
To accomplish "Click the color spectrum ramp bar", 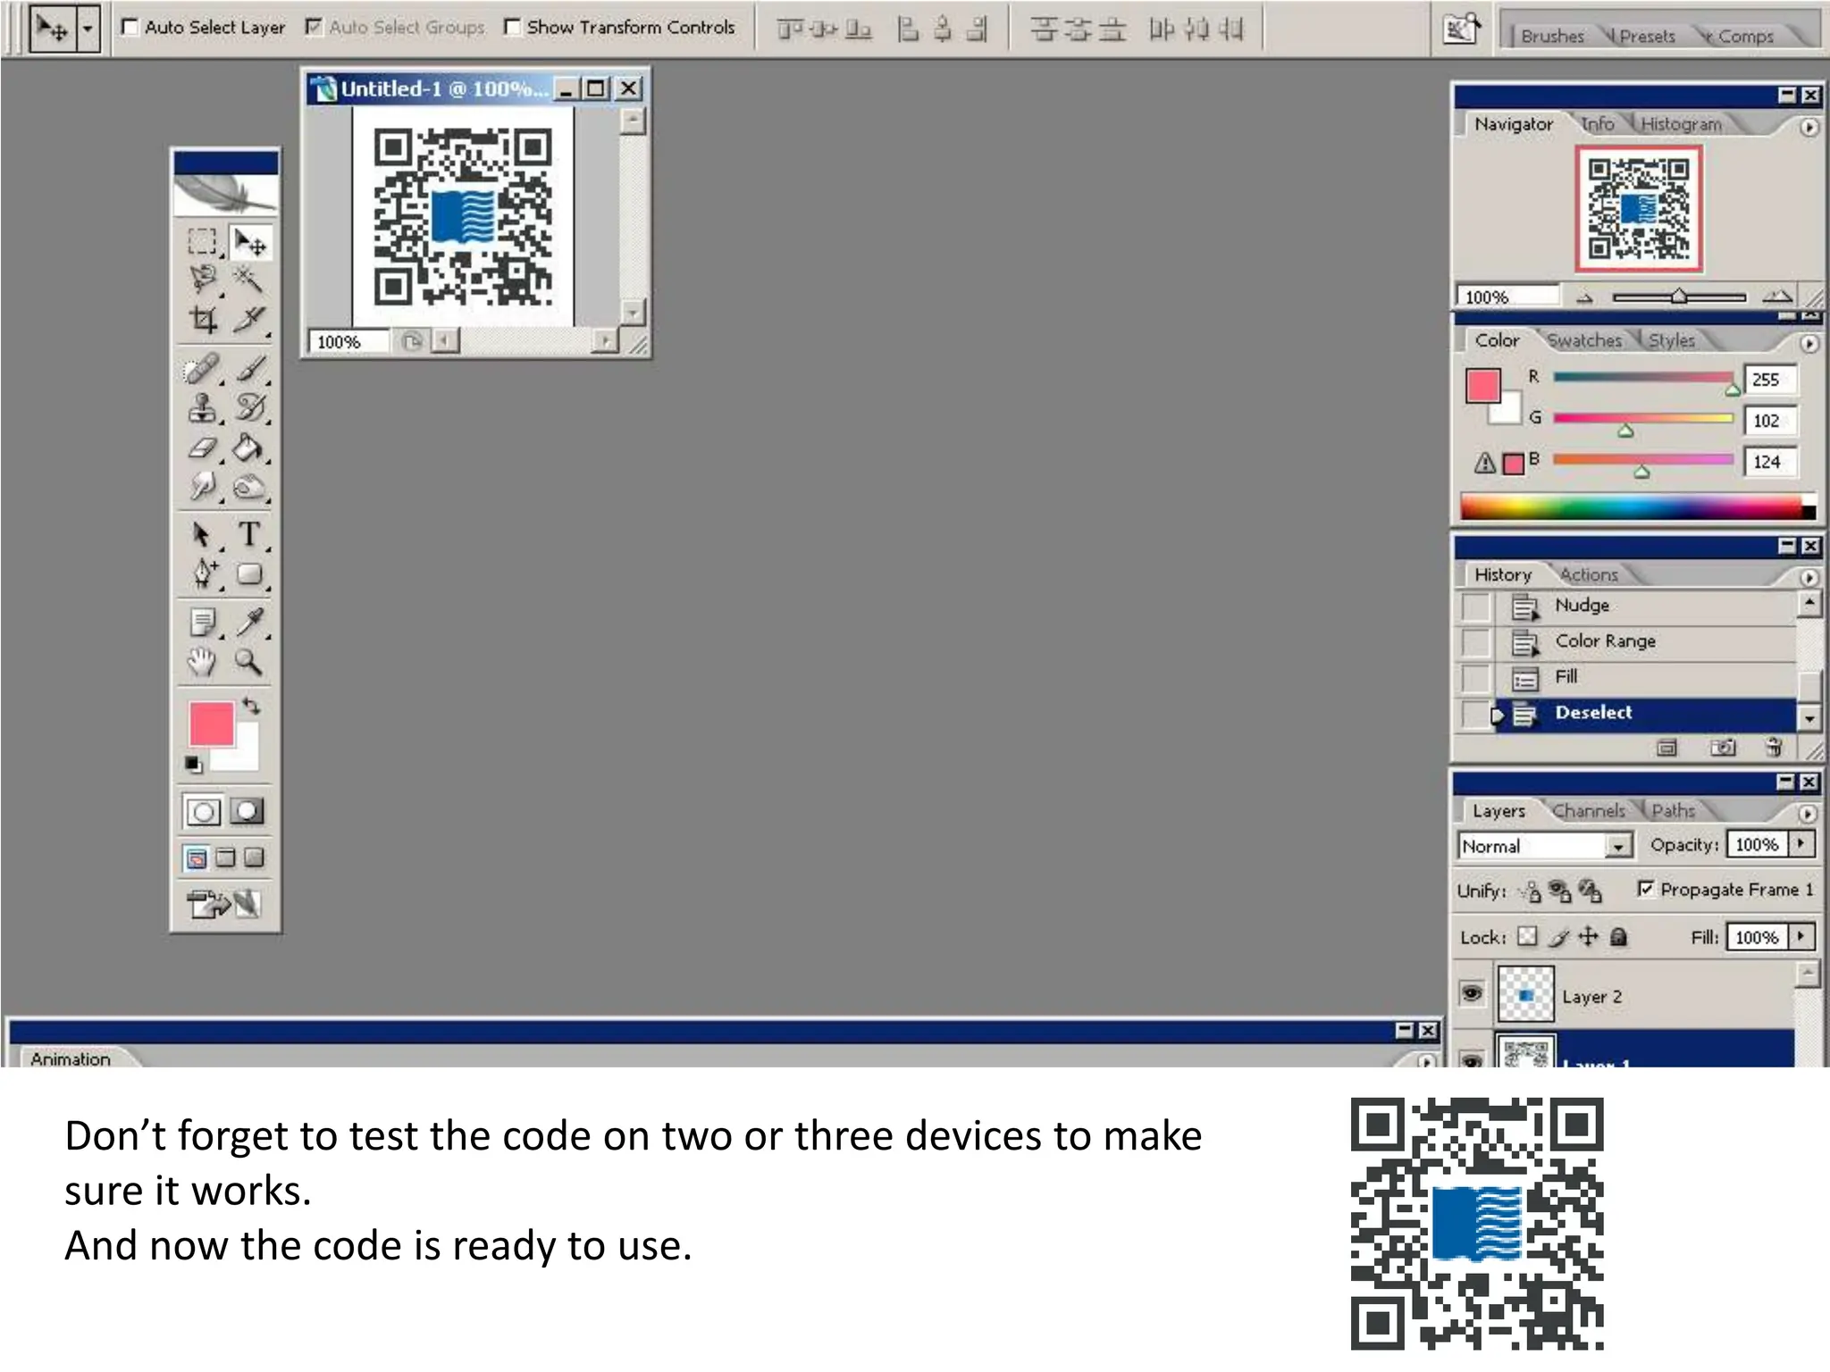I will pos(1637,506).
